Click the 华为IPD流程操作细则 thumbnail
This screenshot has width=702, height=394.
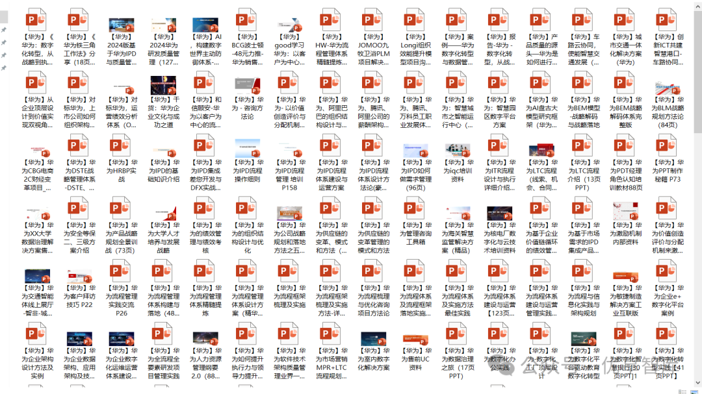coord(247,148)
